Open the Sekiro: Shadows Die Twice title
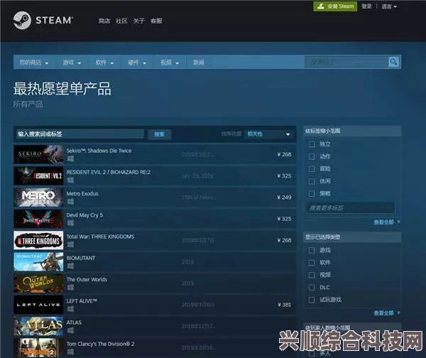This screenshot has width=426, height=358. 99,151
